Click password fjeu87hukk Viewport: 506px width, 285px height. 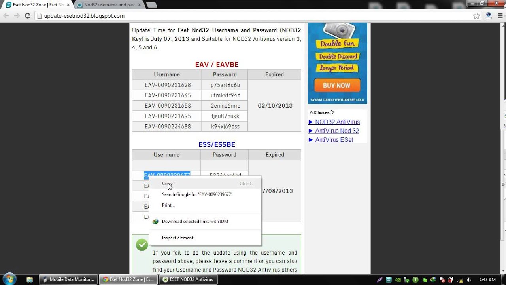(225, 116)
